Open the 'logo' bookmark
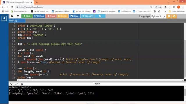Image resolution: width=186 pixels, height=104 pixels. click(5, 11)
